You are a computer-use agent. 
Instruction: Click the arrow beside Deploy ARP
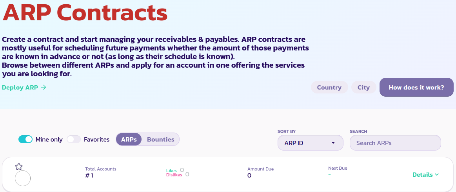(x=44, y=88)
